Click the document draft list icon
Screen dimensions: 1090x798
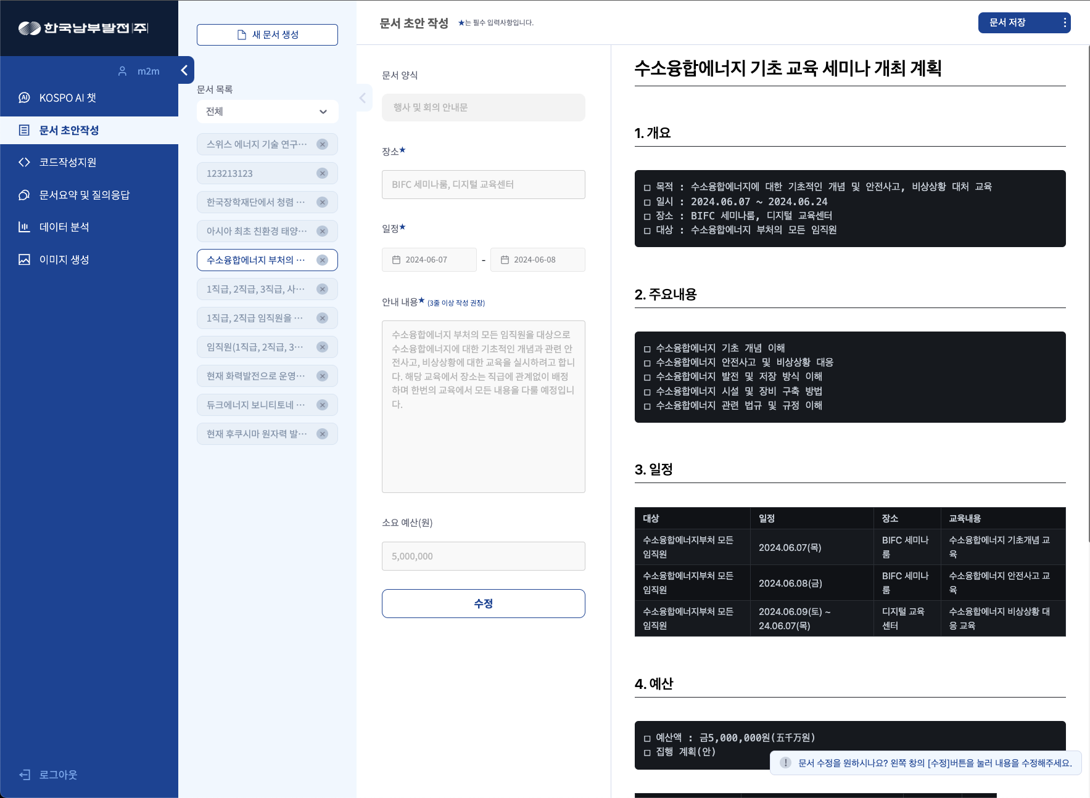[x=24, y=130]
